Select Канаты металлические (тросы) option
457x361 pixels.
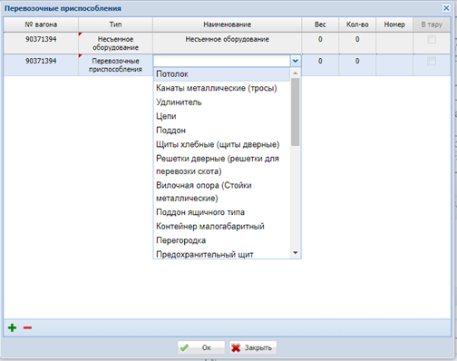tap(221, 88)
